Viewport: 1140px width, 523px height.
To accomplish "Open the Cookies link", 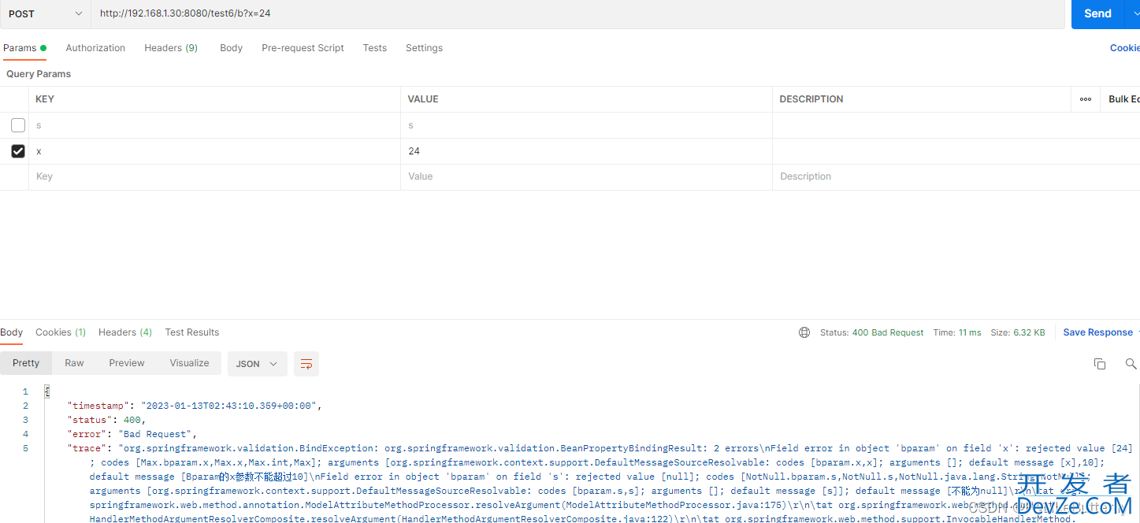I will tap(1125, 48).
